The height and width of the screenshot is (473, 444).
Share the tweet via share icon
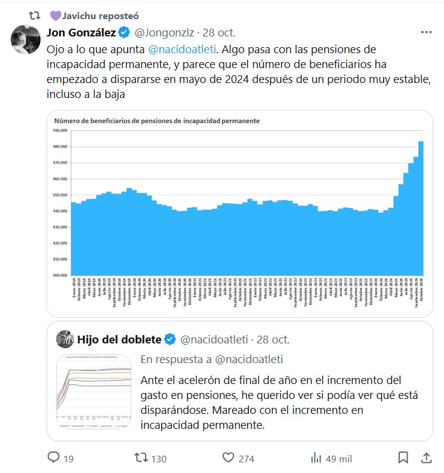pyautogui.click(x=426, y=458)
